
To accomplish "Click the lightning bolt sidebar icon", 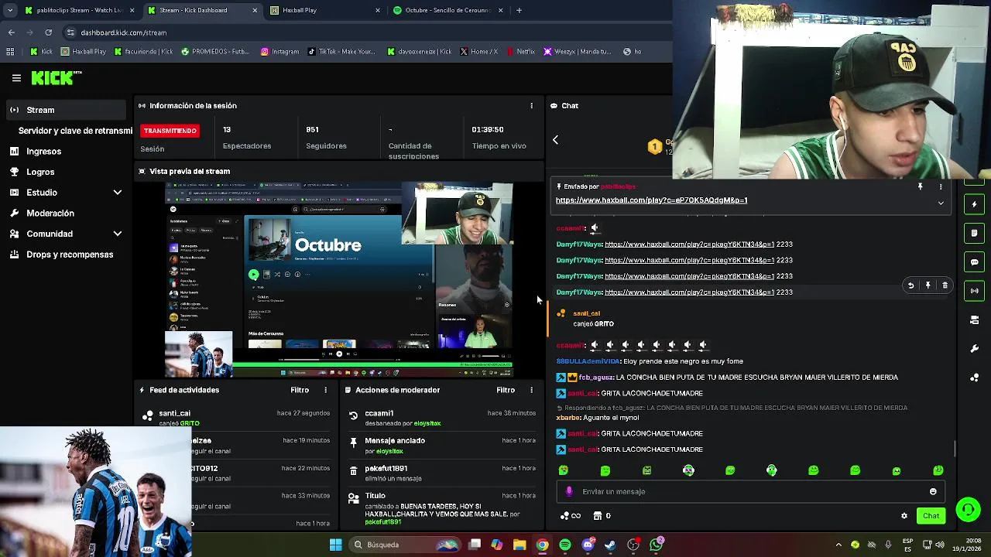I will (975, 204).
